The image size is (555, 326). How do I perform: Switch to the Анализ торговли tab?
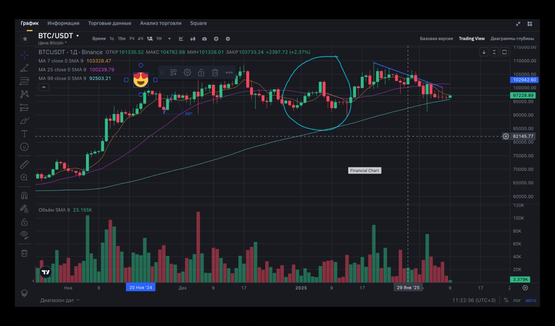click(161, 23)
